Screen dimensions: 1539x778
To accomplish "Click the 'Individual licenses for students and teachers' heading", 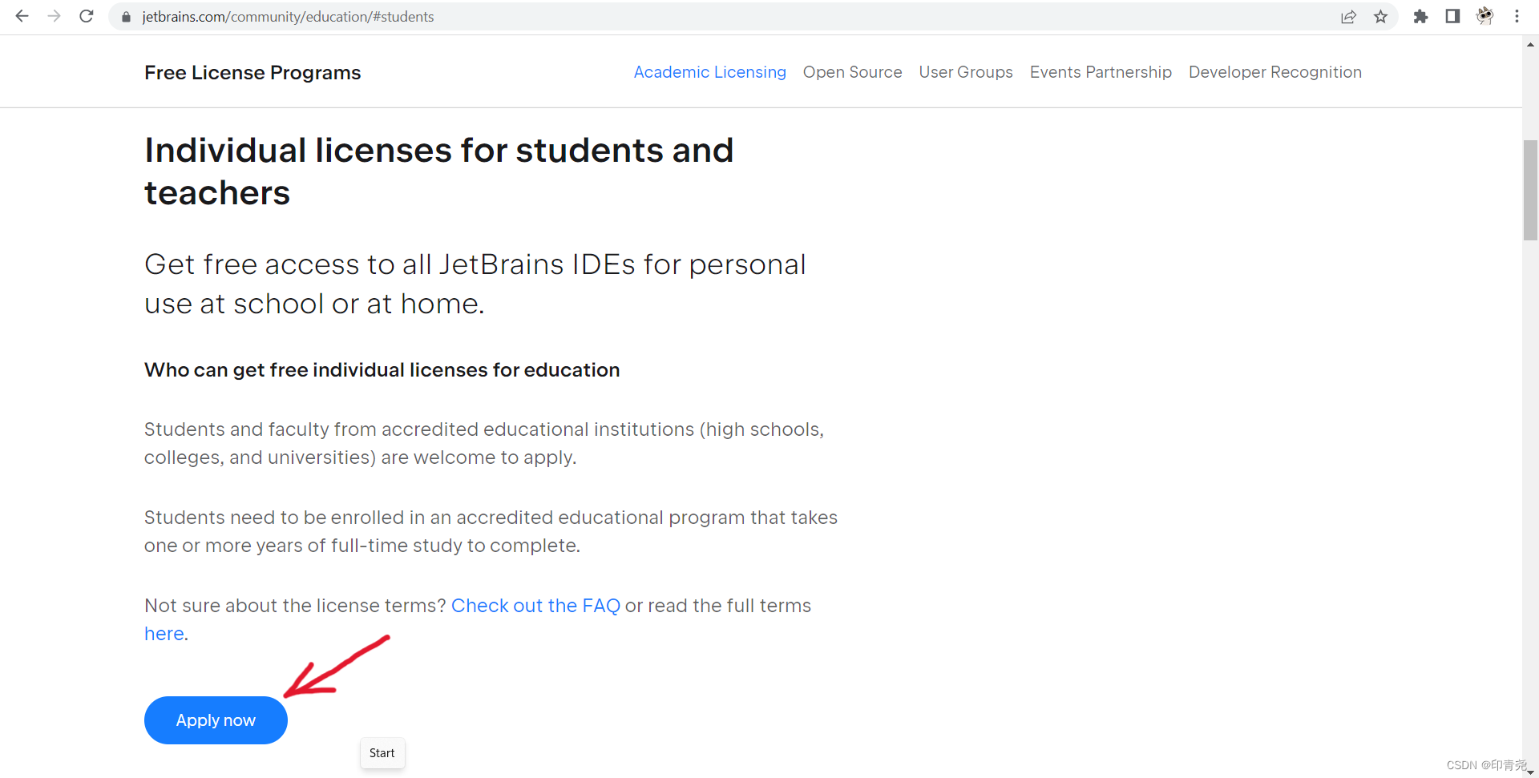I will tap(438, 171).
